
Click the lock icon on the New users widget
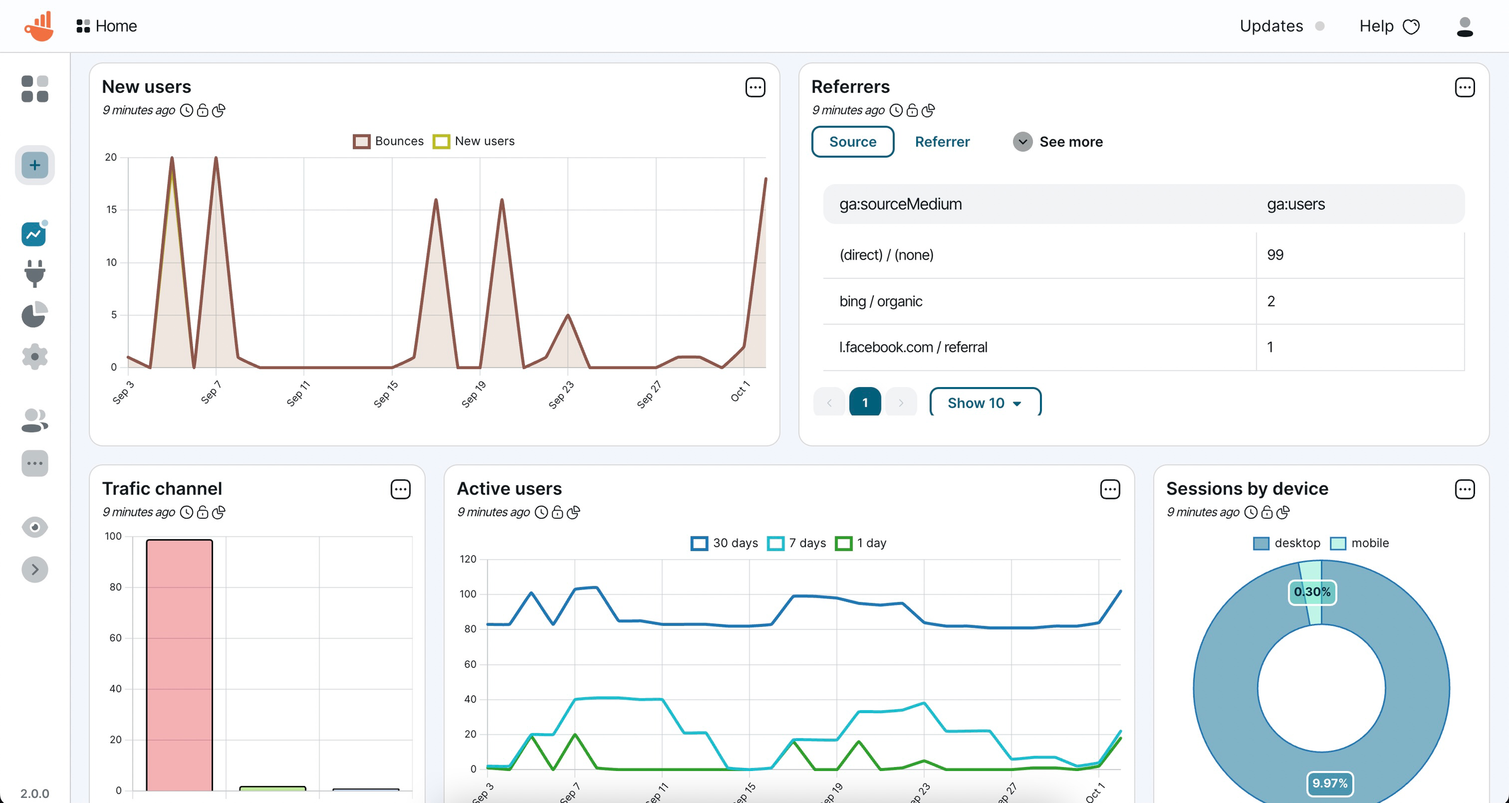coord(202,110)
